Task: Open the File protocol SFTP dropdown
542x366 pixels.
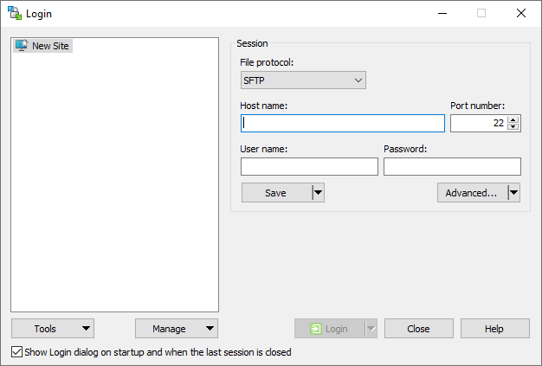Action: [303, 80]
